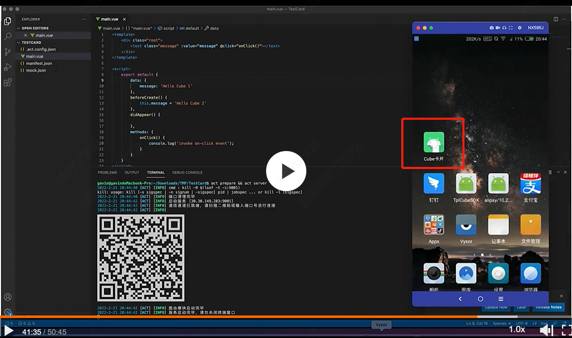Close main.vue in Open Editors list
Viewport: 572px width, 338px height.
[26, 35]
